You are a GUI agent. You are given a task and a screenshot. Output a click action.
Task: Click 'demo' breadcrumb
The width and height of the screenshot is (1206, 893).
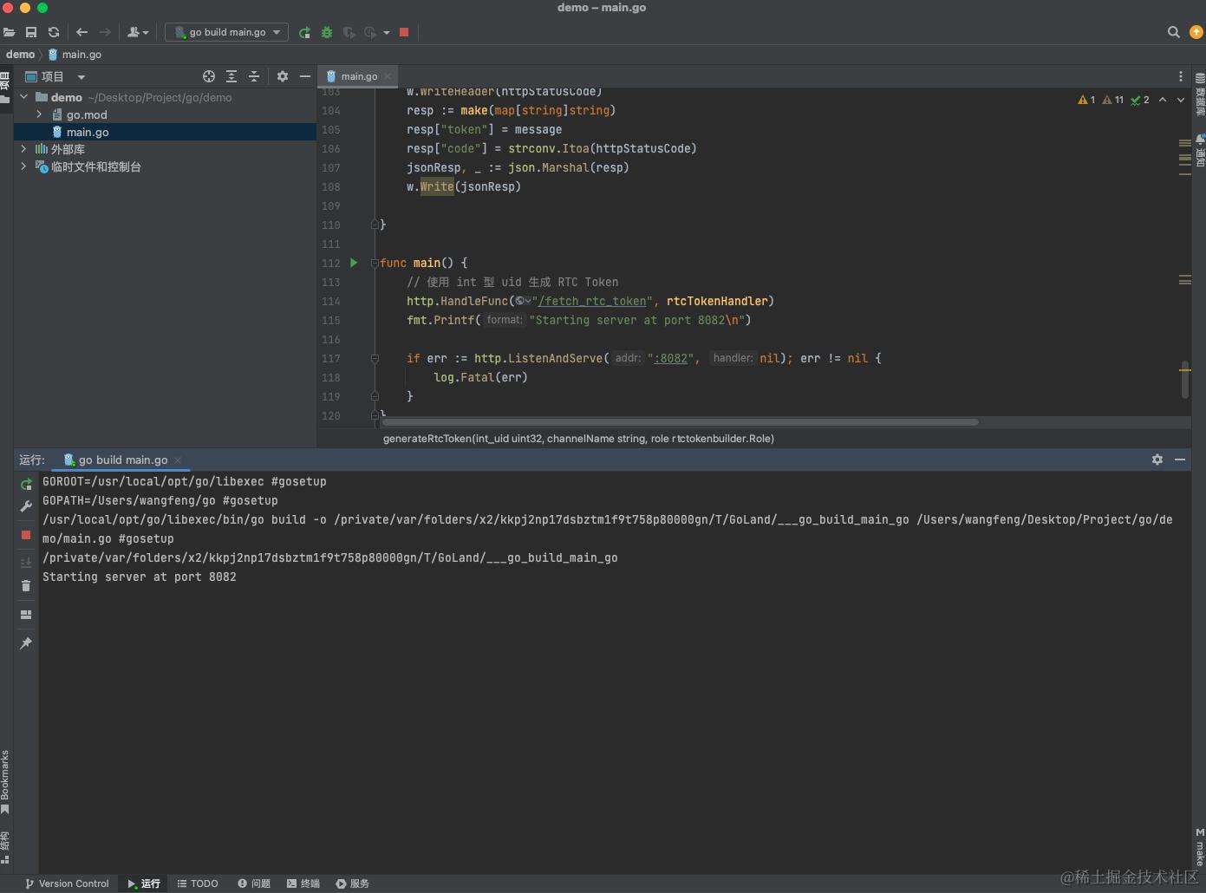[21, 54]
